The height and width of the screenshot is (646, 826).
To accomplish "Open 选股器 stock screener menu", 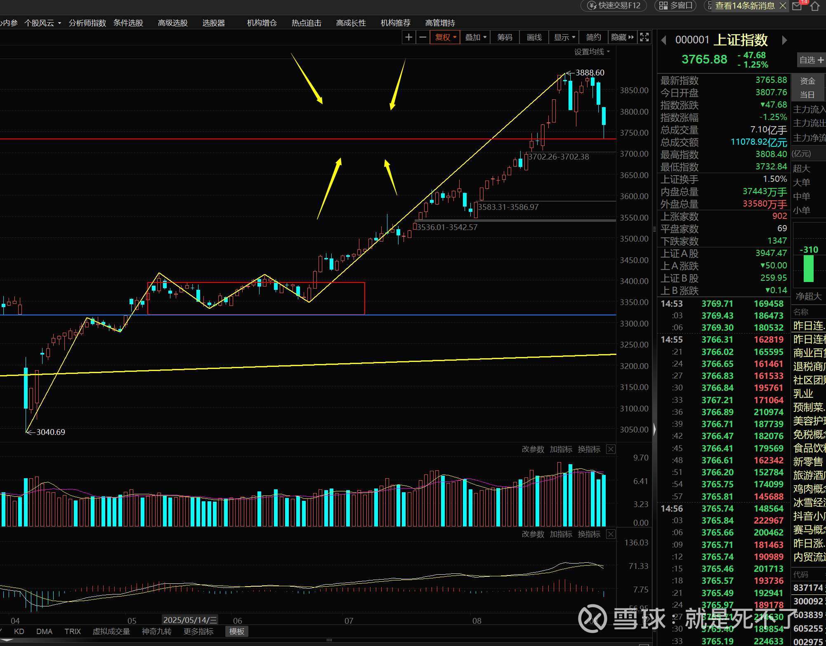I will click(x=213, y=23).
